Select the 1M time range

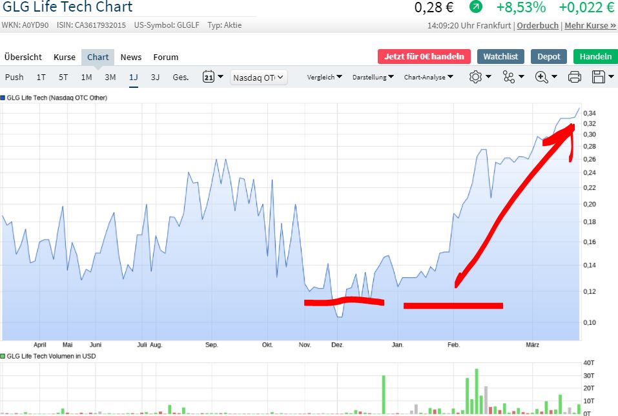(87, 77)
